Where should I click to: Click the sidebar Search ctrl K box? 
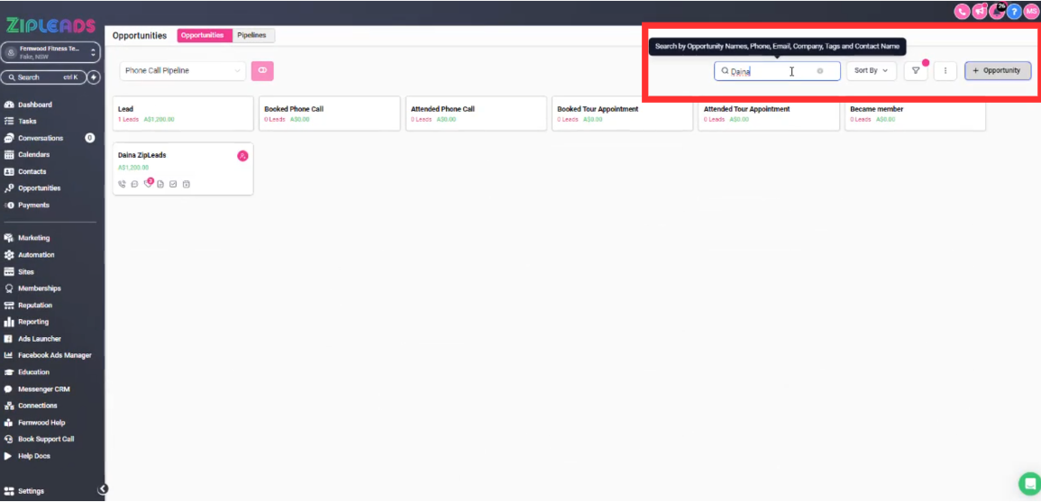click(x=43, y=78)
